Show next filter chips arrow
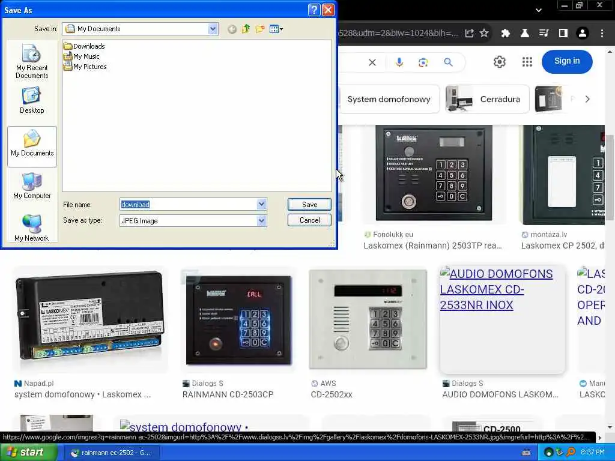 tap(587, 99)
